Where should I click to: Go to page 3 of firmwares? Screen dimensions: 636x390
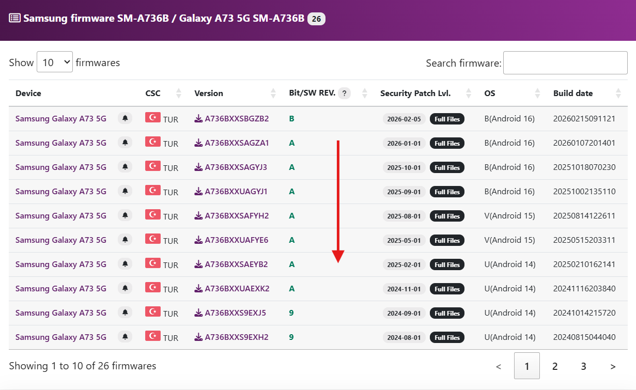(583, 366)
